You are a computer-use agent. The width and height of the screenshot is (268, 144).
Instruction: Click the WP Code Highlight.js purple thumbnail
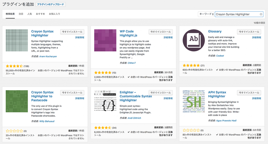(105, 40)
